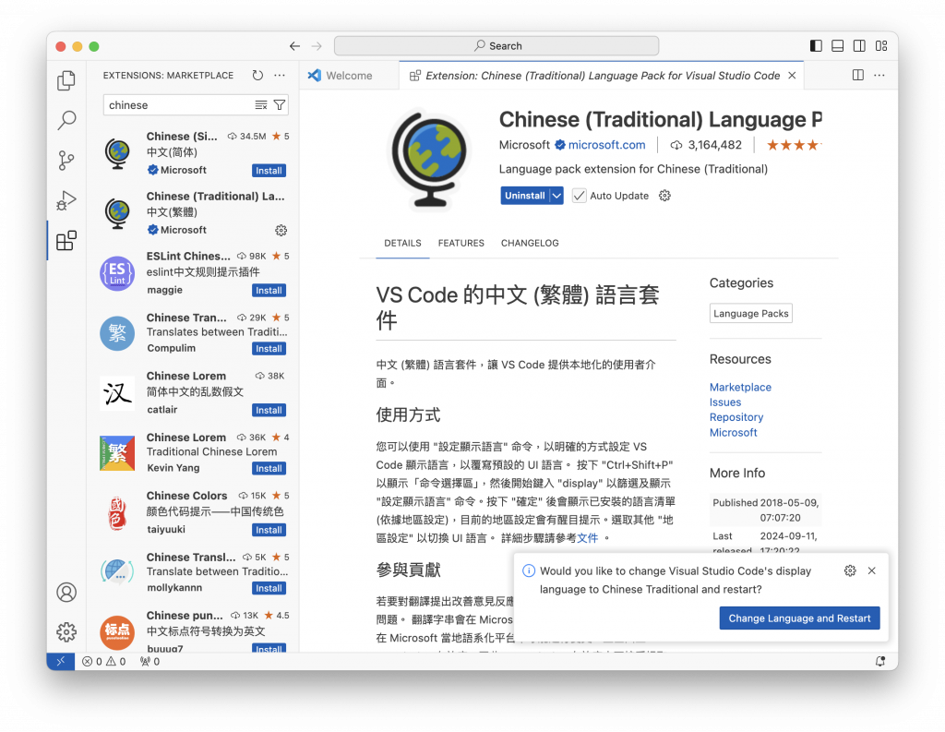Viewport: 945px width, 732px height.
Task: Open Extensions view more actions menu
Action: (x=280, y=76)
